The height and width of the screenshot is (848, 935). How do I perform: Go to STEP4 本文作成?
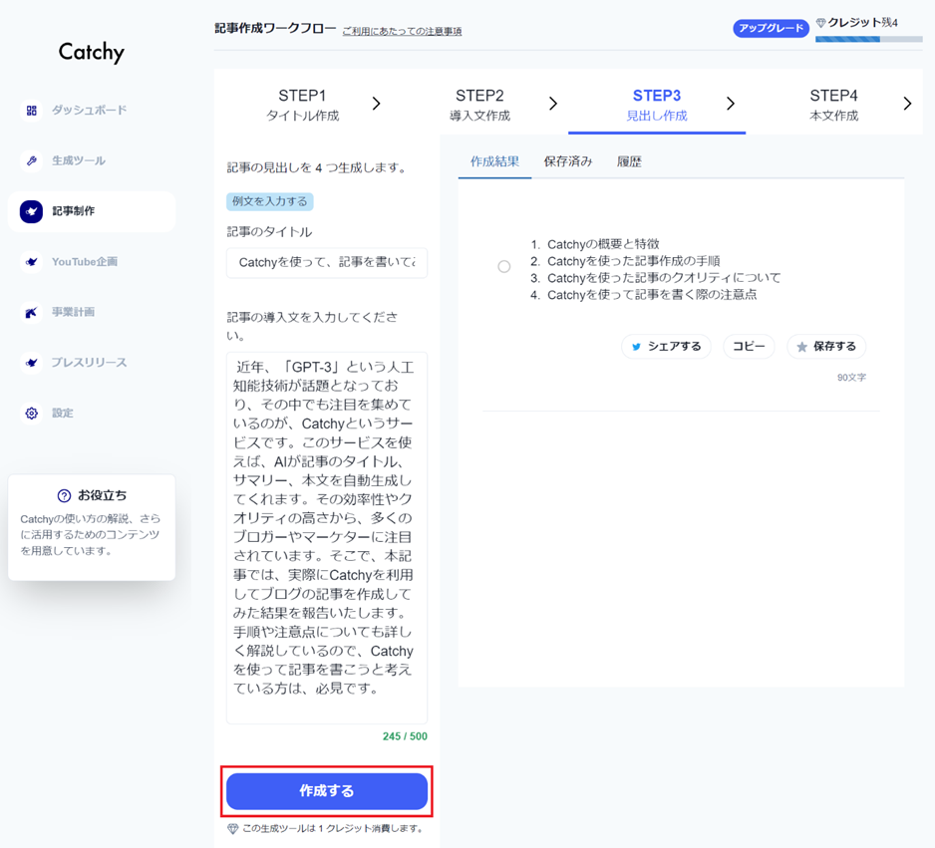[x=833, y=105]
